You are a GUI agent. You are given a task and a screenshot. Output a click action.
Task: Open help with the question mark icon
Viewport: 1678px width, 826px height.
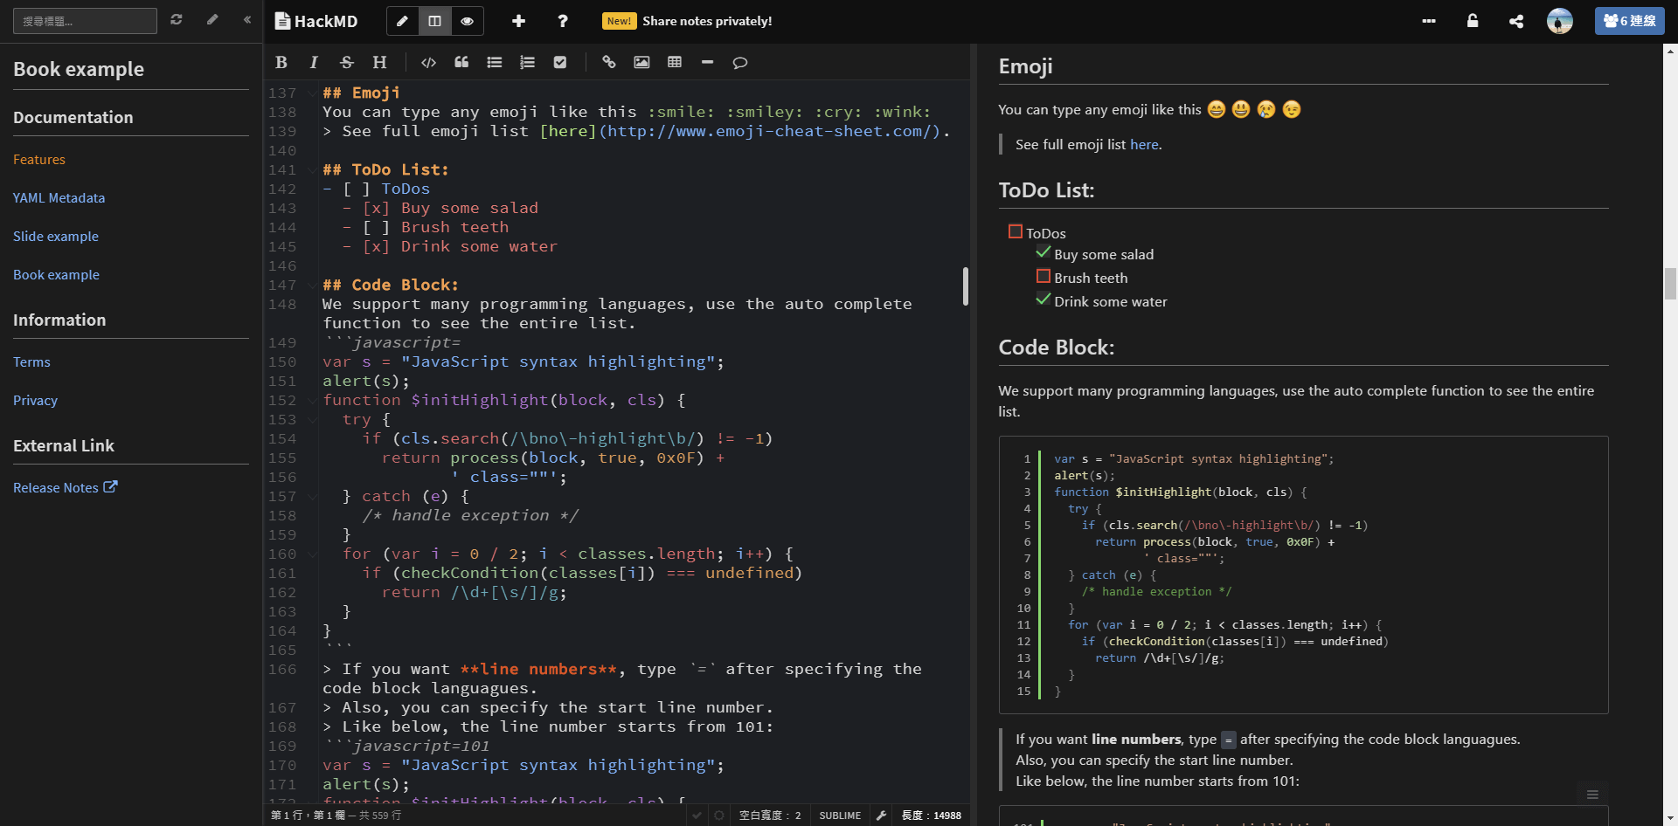pos(563,21)
